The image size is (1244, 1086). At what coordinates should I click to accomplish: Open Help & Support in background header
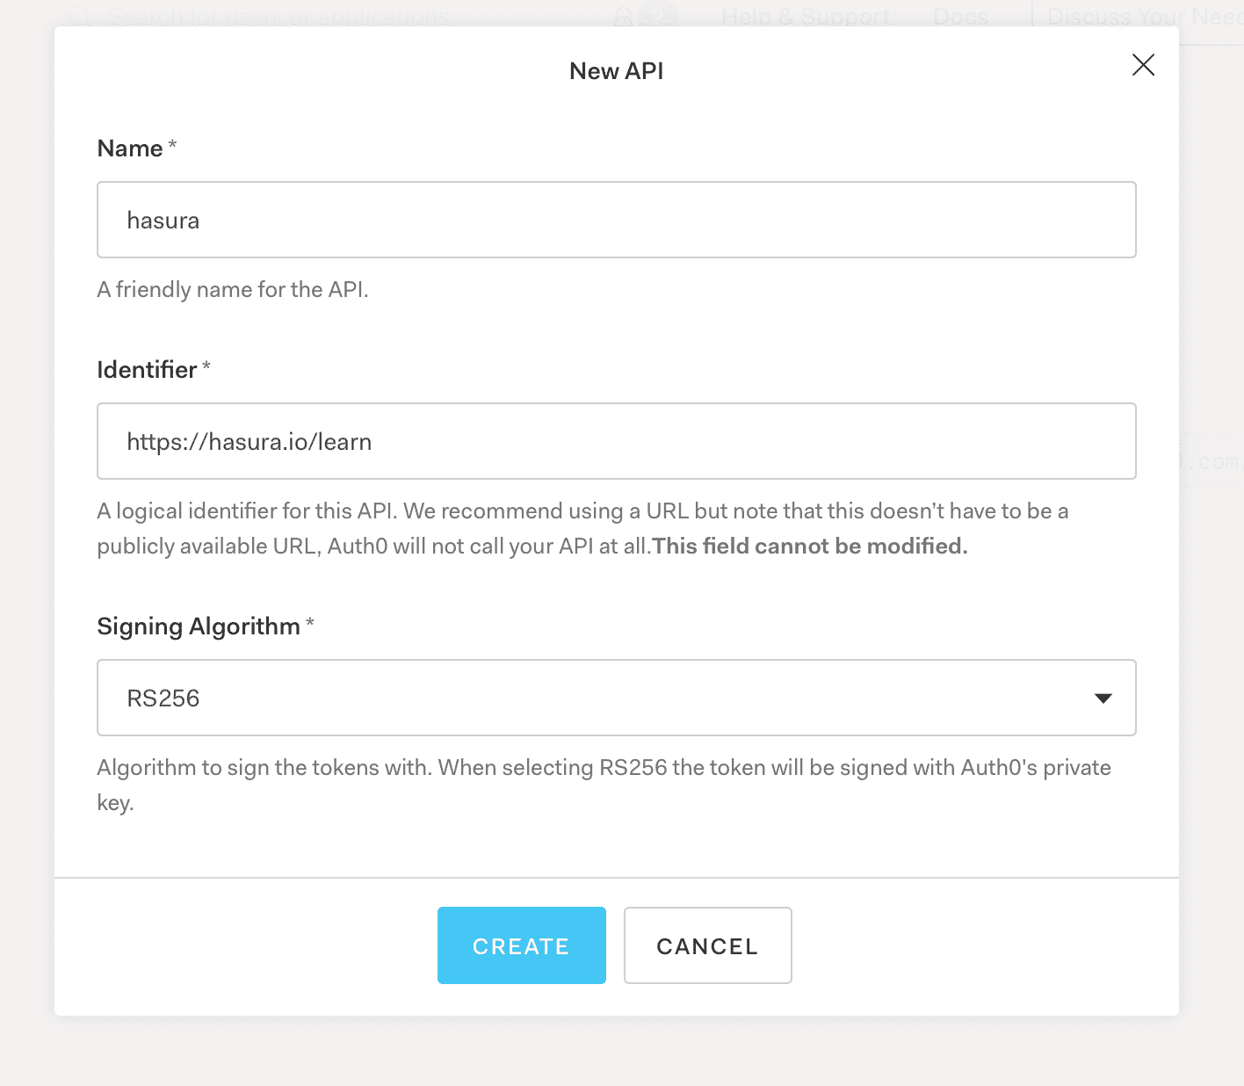point(806,17)
